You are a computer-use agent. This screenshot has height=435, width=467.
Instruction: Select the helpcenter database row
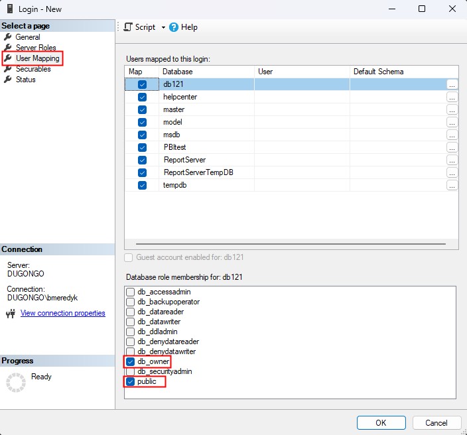(291, 97)
